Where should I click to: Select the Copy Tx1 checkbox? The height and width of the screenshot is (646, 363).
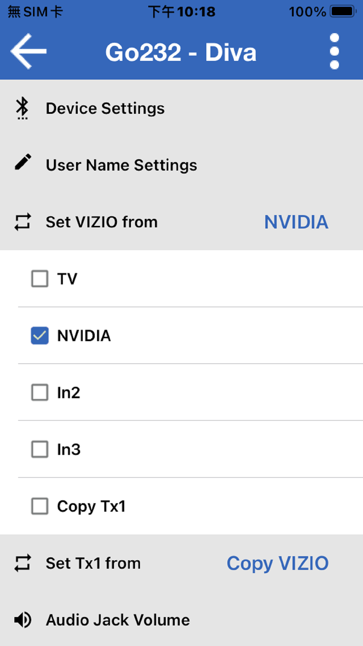pyautogui.click(x=40, y=506)
